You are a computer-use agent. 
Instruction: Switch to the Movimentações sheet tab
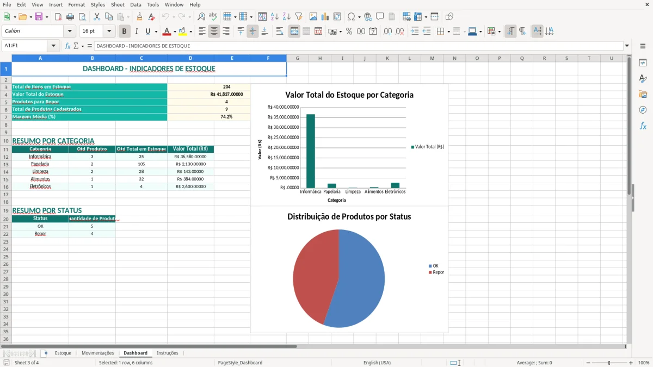[x=97, y=353]
